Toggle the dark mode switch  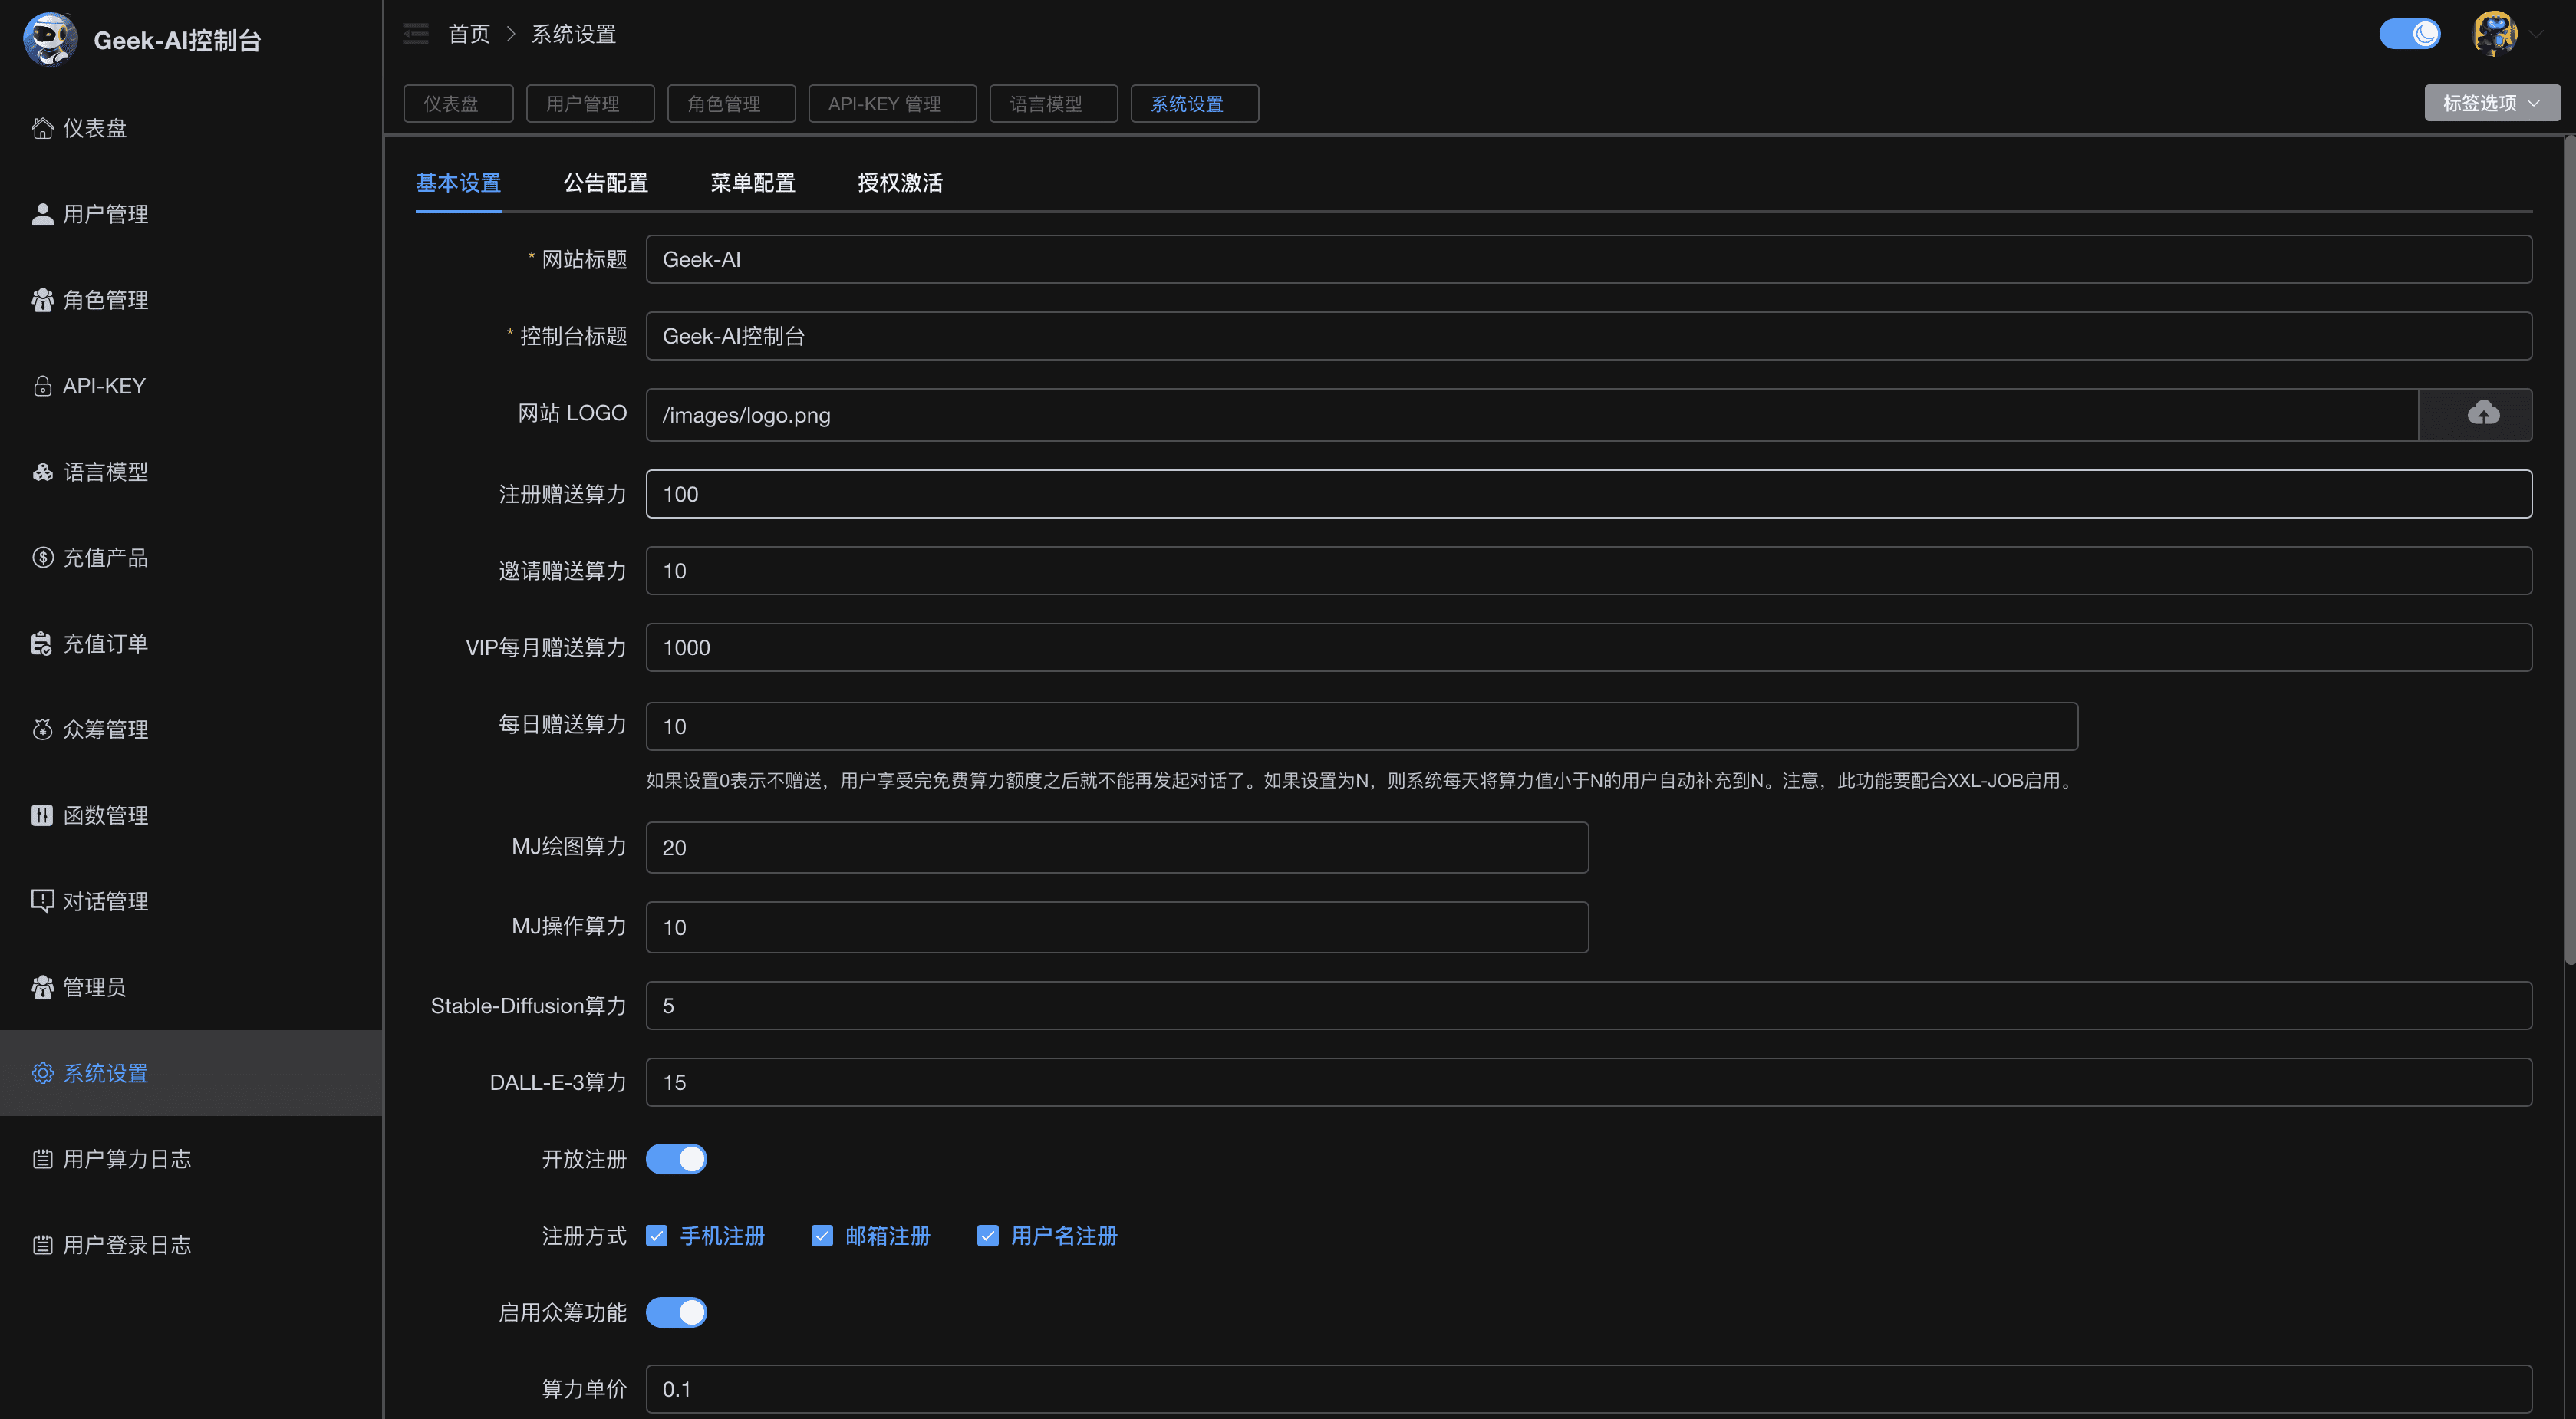click(x=2409, y=34)
